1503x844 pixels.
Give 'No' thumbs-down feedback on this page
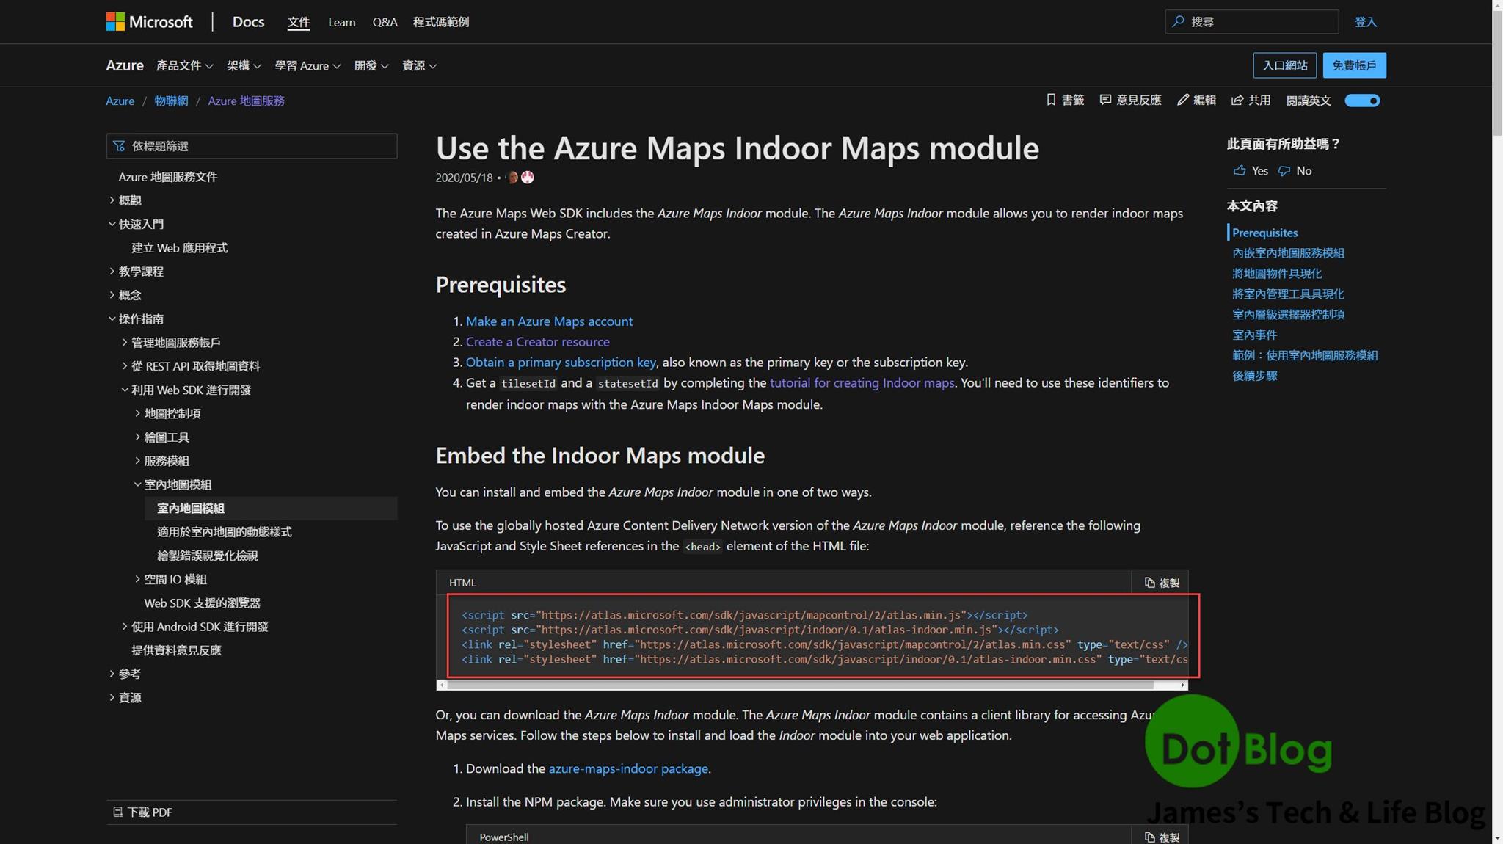(1295, 170)
